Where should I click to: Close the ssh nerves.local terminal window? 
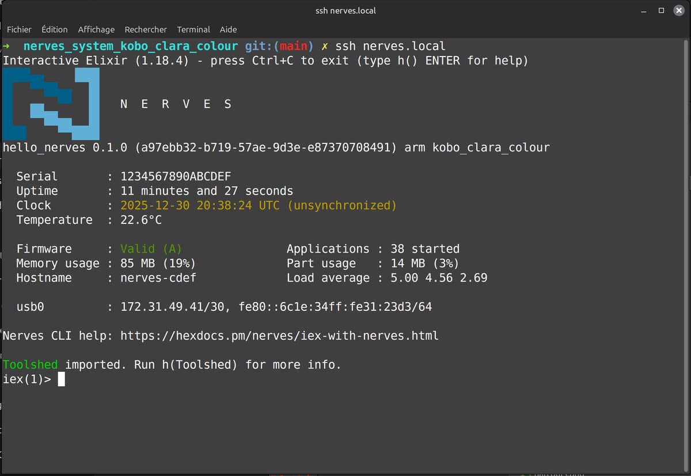[678, 11]
